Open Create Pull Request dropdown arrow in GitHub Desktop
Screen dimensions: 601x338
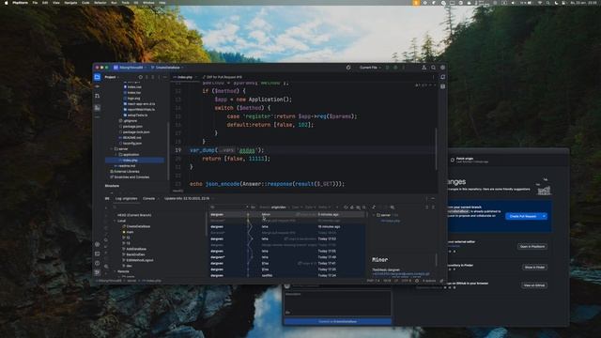[544, 216]
